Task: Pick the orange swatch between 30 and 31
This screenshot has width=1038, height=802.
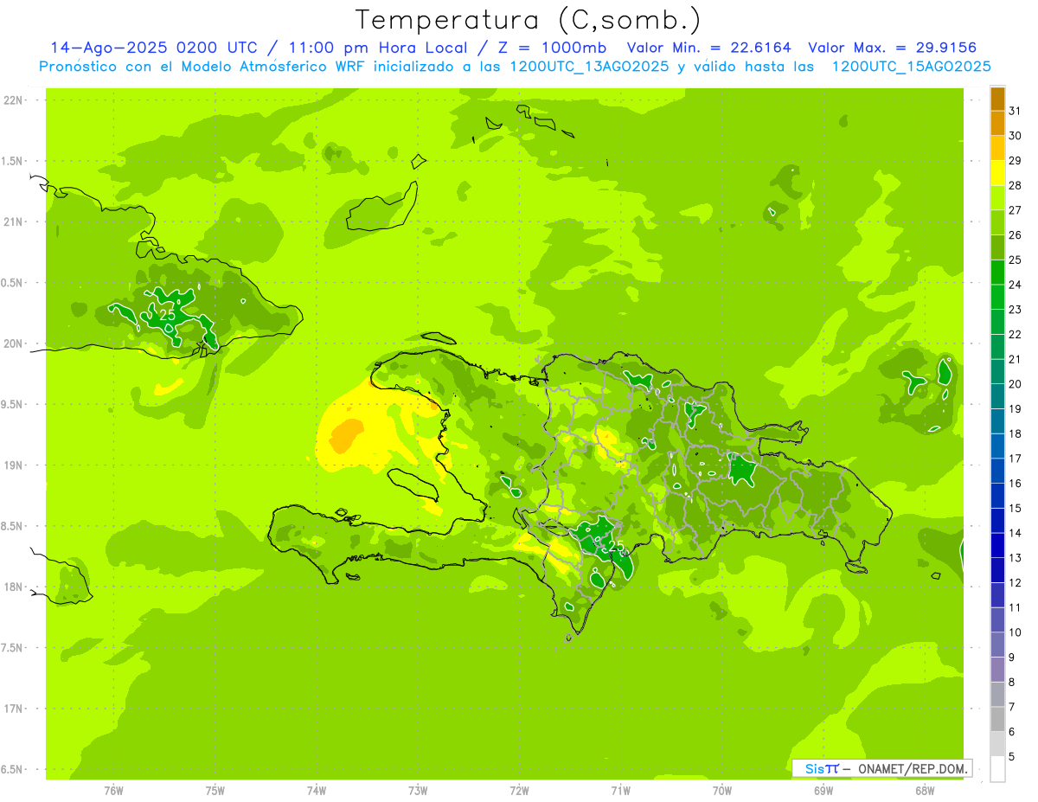Action: click(997, 123)
